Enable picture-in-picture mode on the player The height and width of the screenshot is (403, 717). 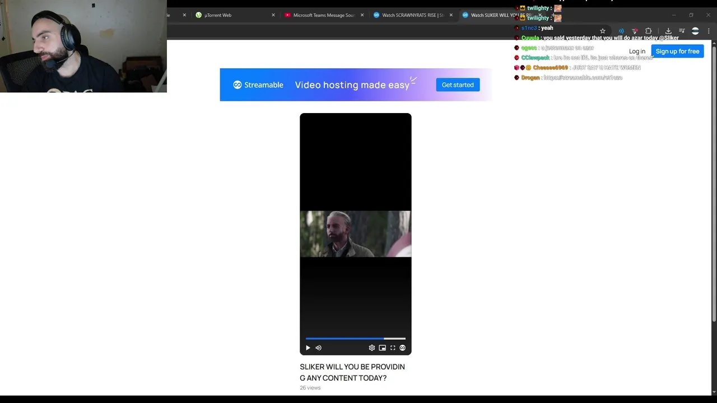[382, 348]
